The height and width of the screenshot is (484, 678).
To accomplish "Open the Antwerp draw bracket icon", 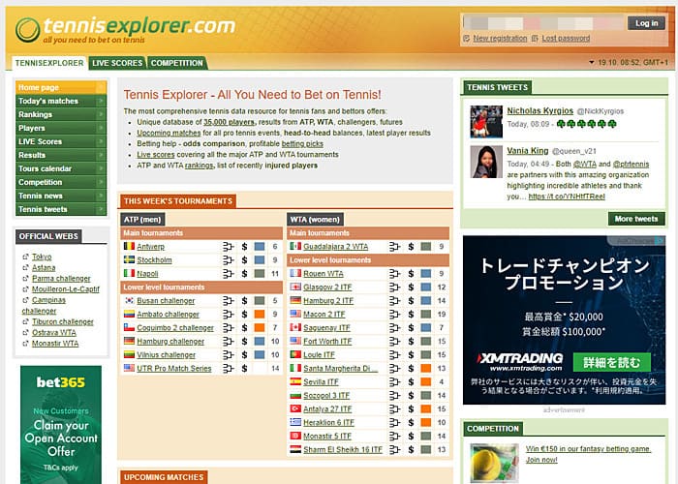I will (228, 247).
